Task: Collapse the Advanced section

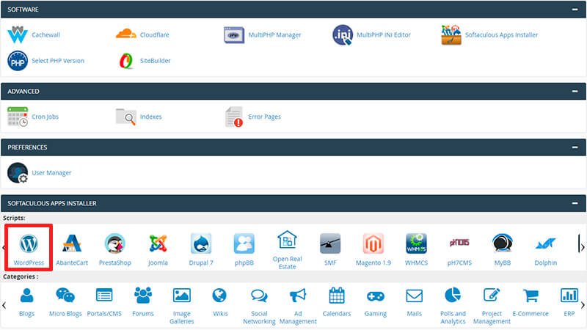Action: tap(575, 91)
